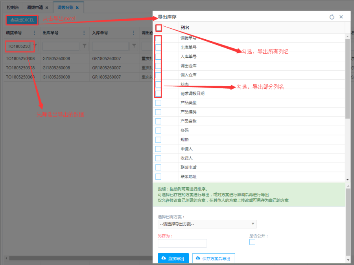Close the 调拨台账 tab
This screenshot has height=265, width=354.
point(77,7)
